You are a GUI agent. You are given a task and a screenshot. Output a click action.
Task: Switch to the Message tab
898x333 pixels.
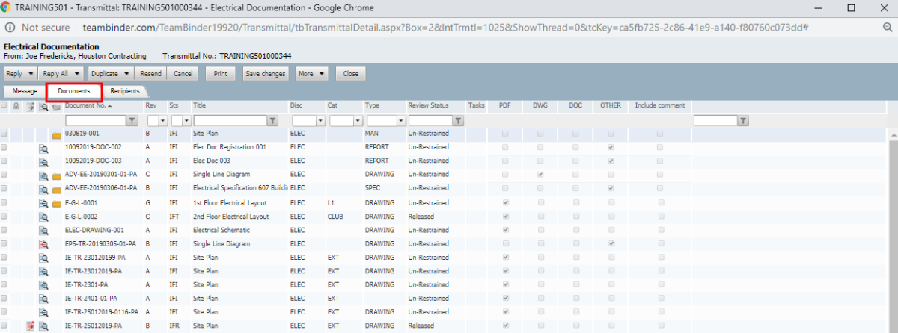25,91
